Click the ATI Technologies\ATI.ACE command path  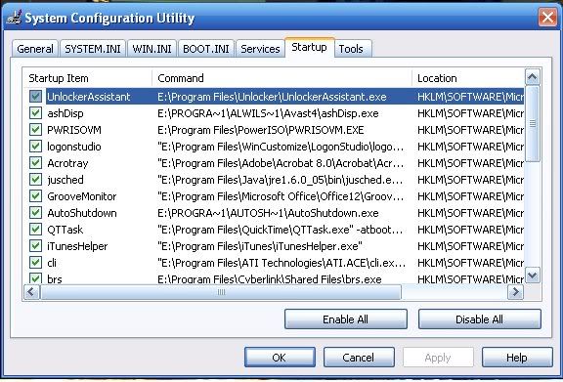pyautogui.click(x=281, y=263)
